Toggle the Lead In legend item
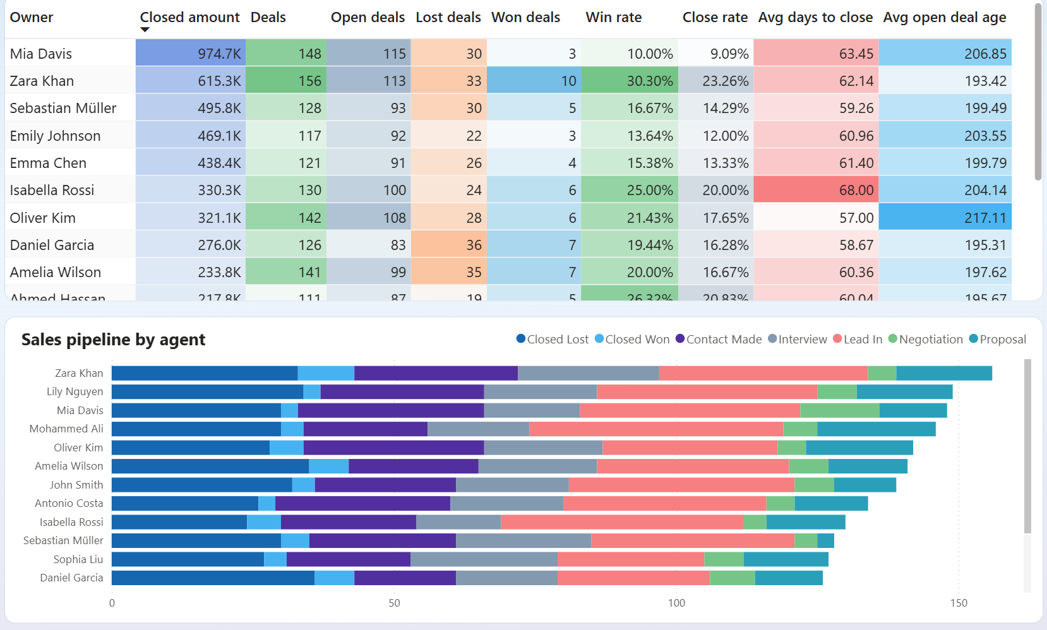Image resolution: width=1047 pixels, height=630 pixels. click(x=836, y=339)
